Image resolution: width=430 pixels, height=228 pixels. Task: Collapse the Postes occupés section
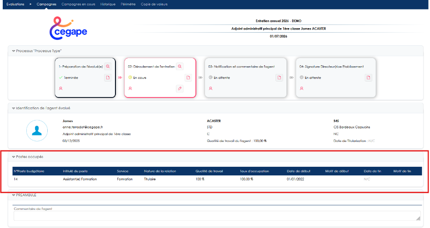14,157
